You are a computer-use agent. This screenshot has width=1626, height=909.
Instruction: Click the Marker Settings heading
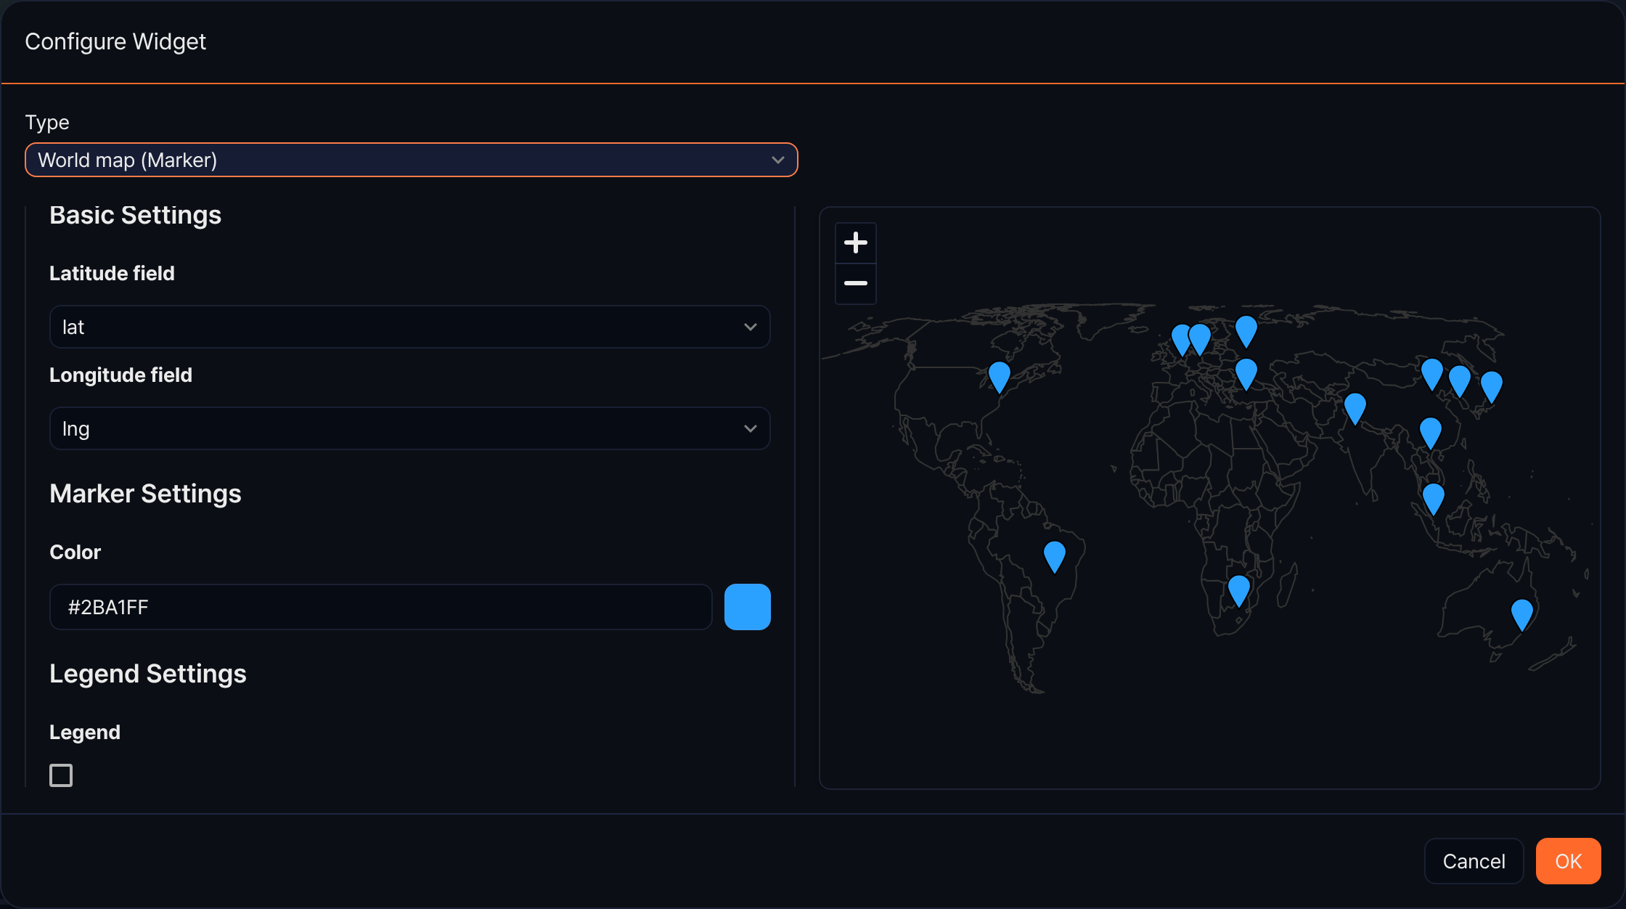pyautogui.click(x=145, y=494)
